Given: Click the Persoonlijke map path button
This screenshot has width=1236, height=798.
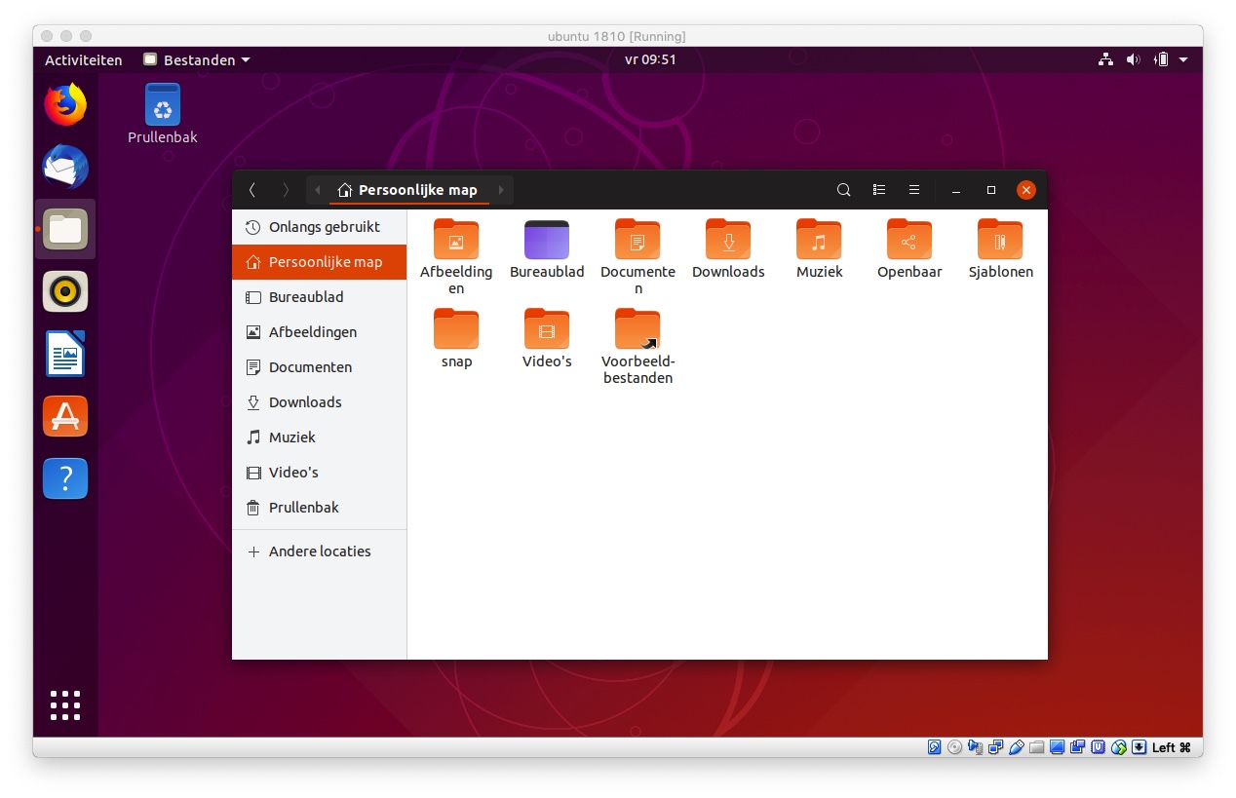Looking at the screenshot, I should (408, 190).
